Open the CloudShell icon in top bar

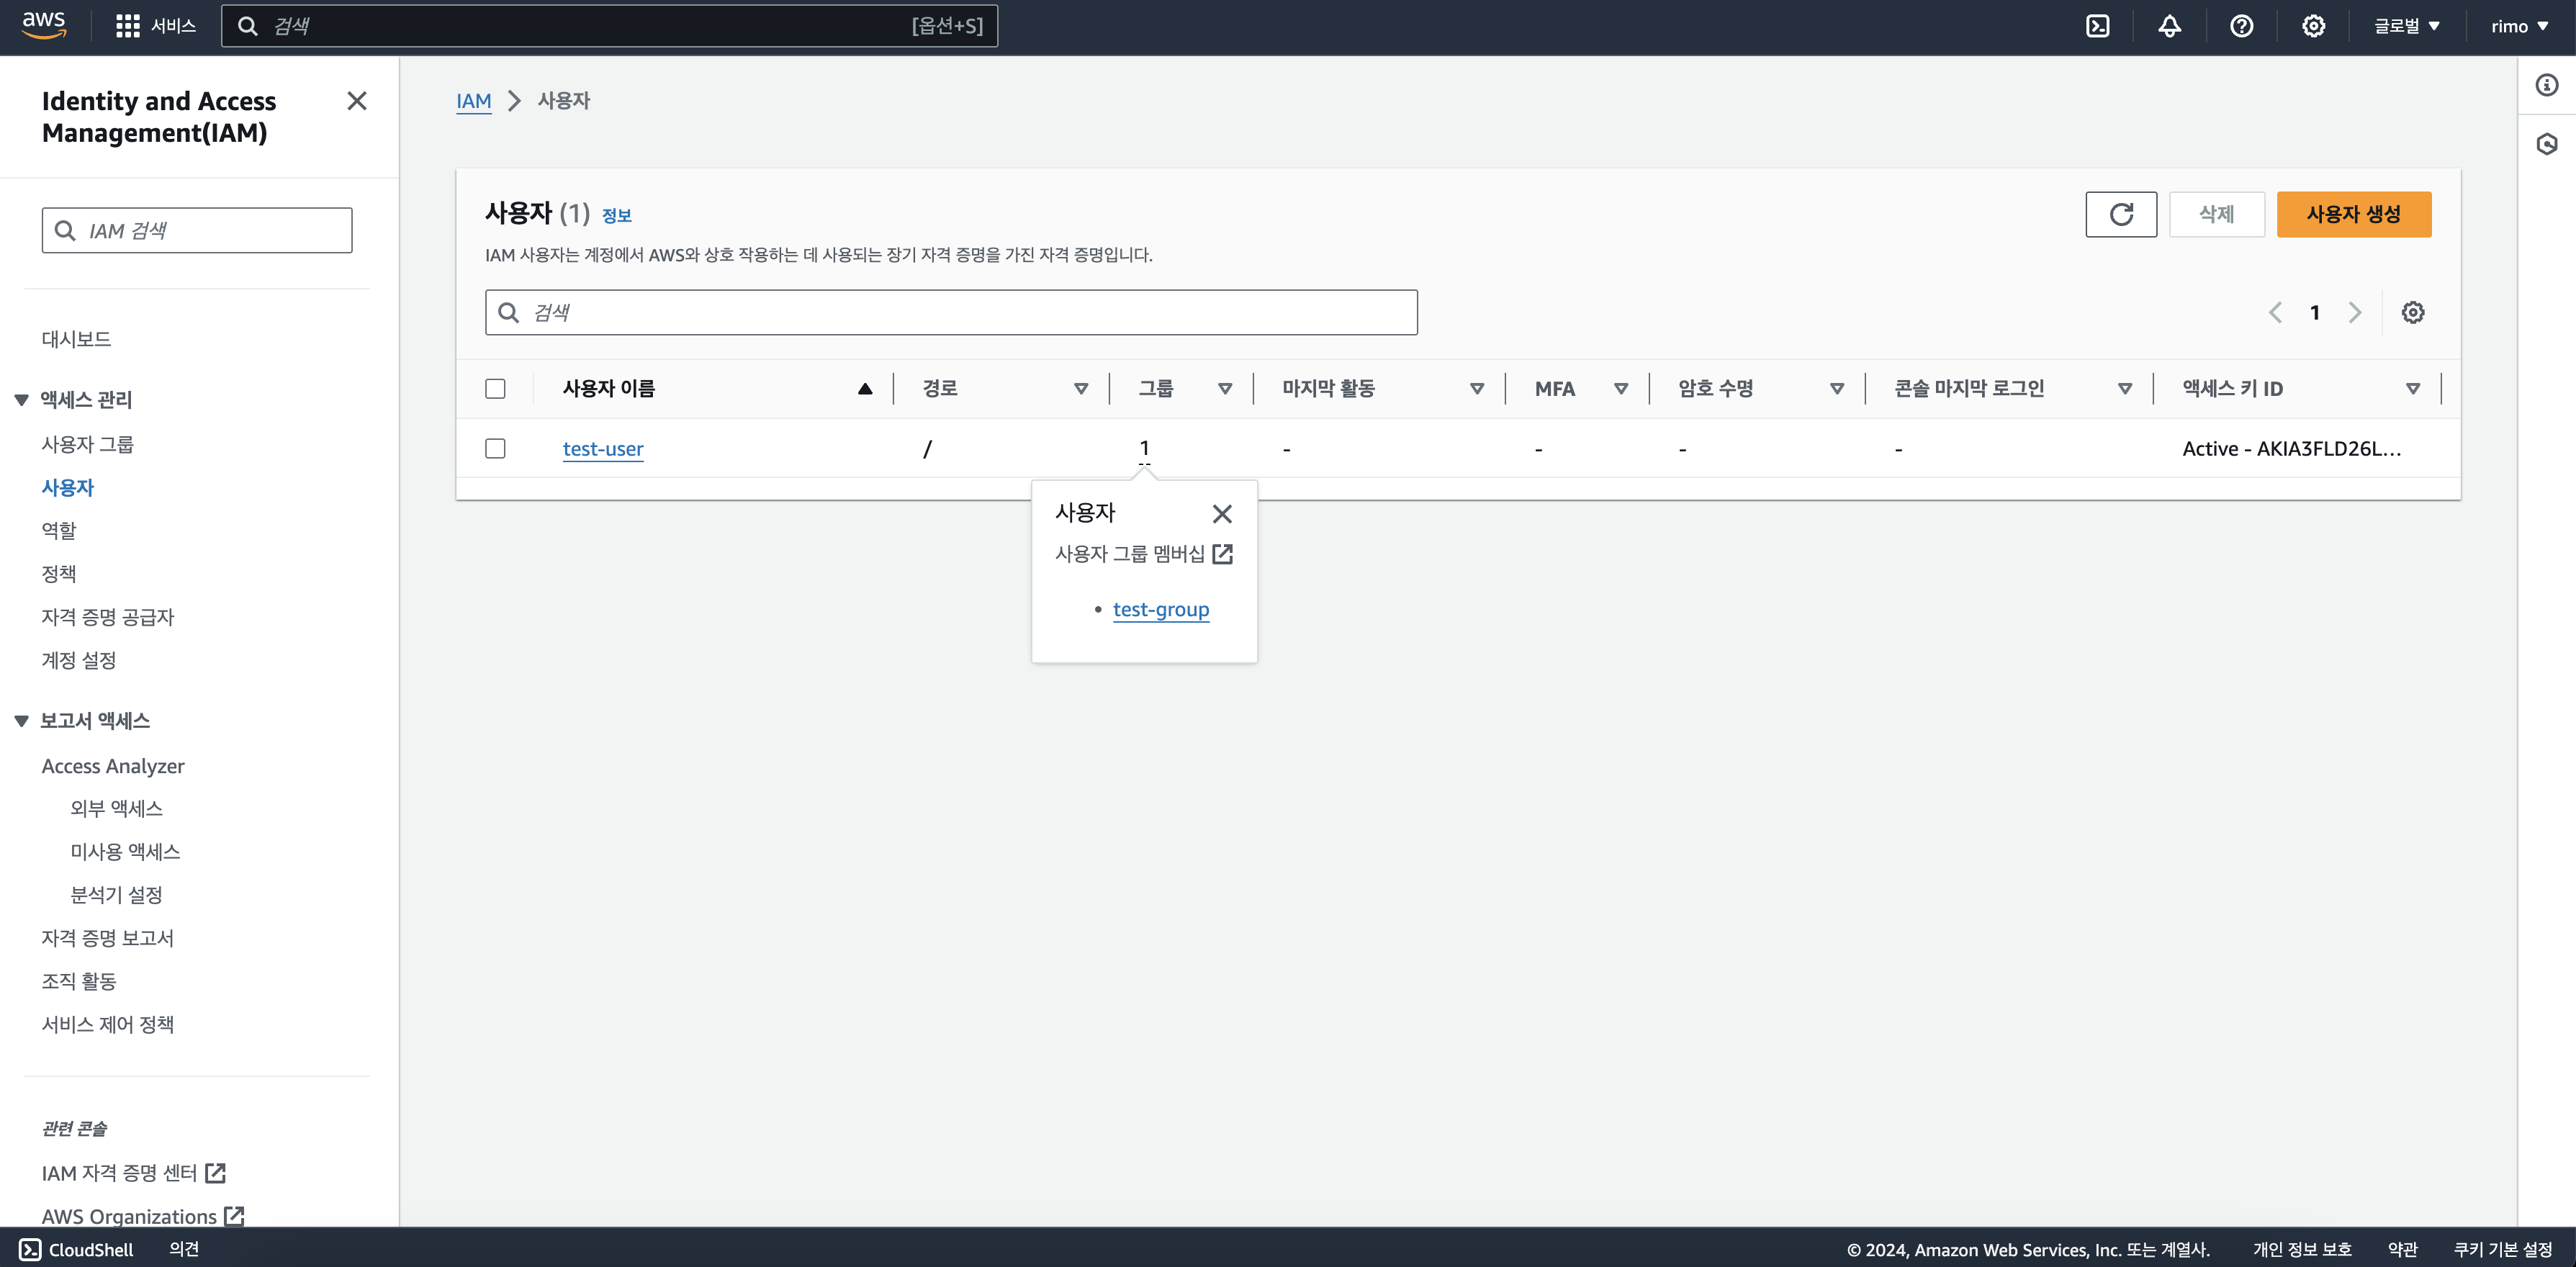tap(2097, 26)
